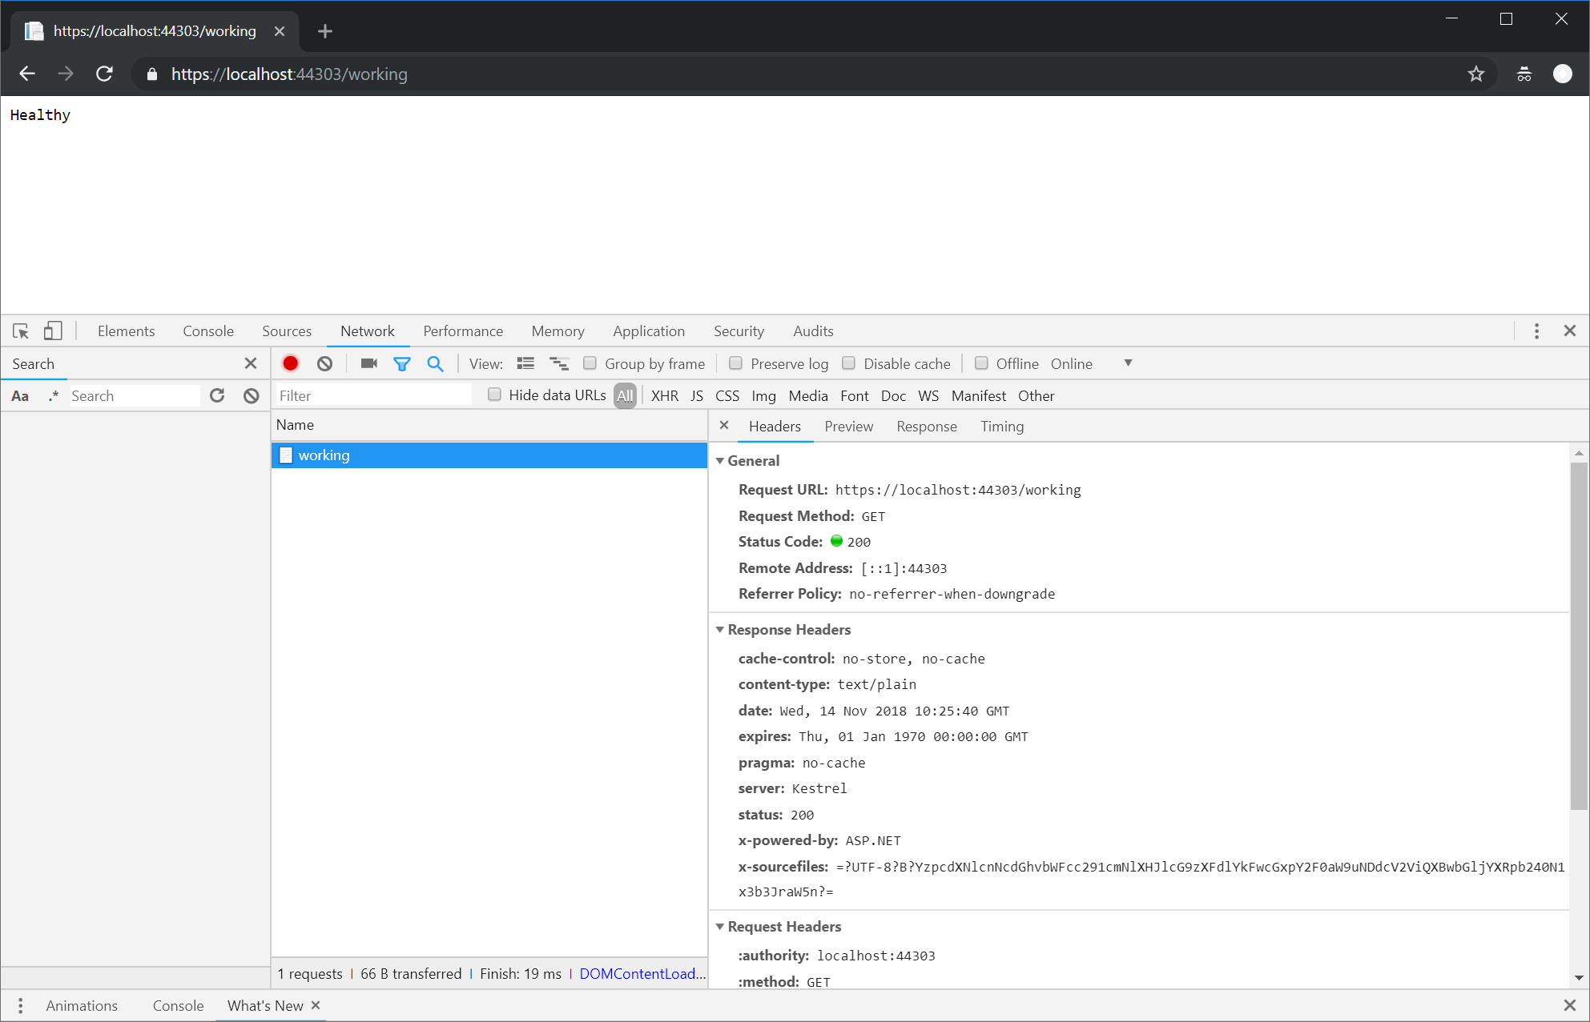Clear the network log with the clear icon
The height and width of the screenshot is (1022, 1590).
(324, 363)
